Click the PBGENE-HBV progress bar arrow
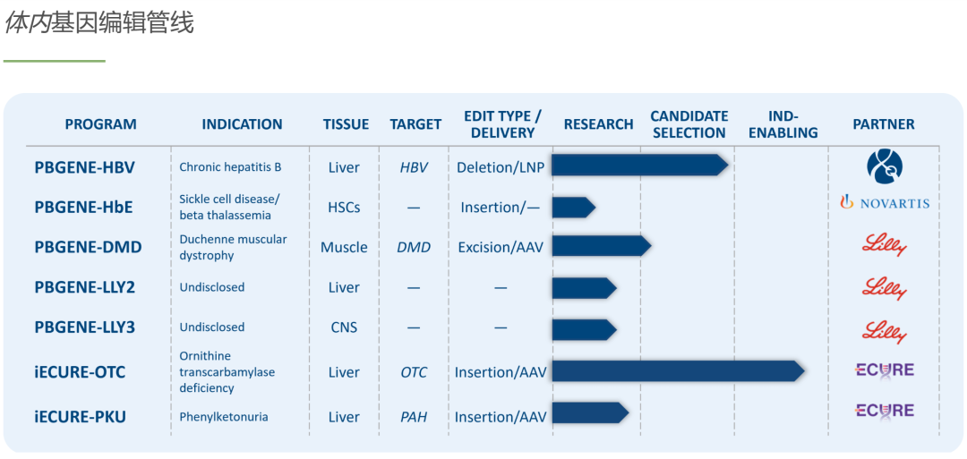967x459 pixels. tap(640, 166)
